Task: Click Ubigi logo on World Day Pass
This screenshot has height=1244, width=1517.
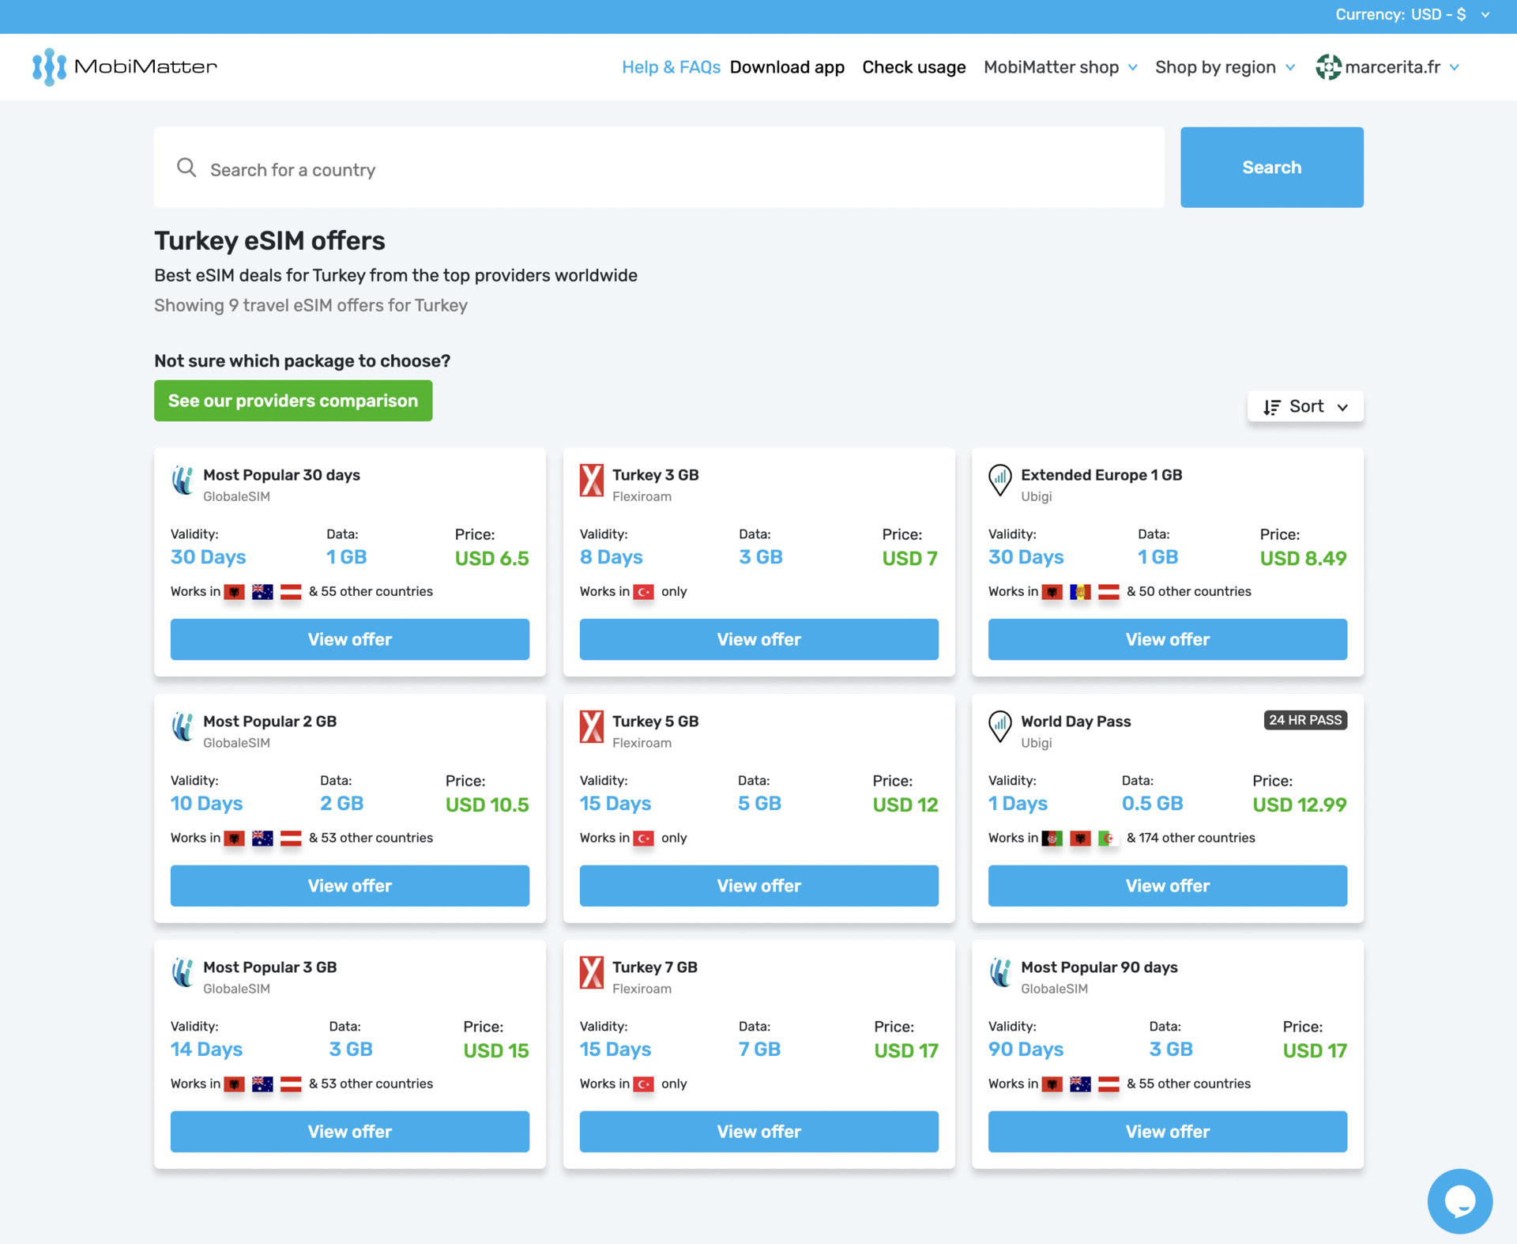Action: tap(1000, 727)
